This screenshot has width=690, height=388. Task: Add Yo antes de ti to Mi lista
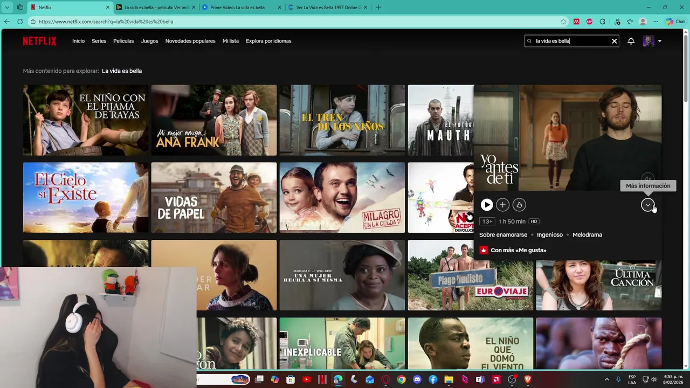502,205
